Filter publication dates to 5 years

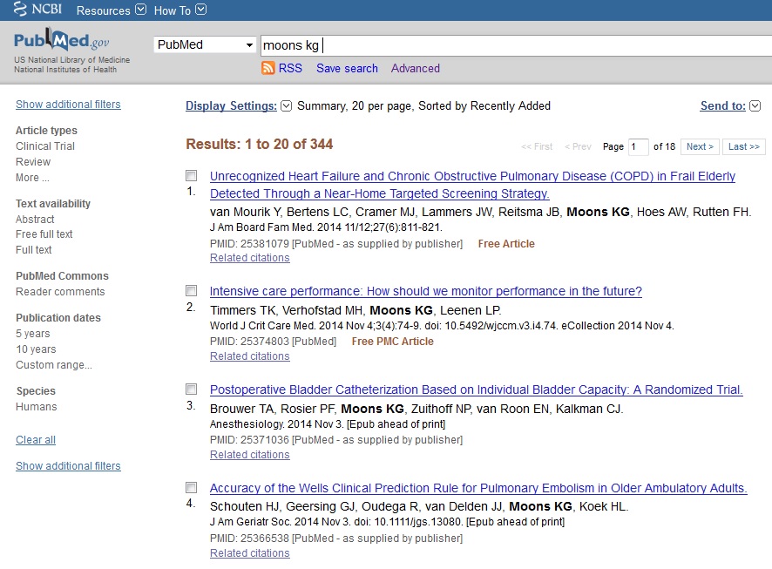pyautogui.click(x=33, y=334)
